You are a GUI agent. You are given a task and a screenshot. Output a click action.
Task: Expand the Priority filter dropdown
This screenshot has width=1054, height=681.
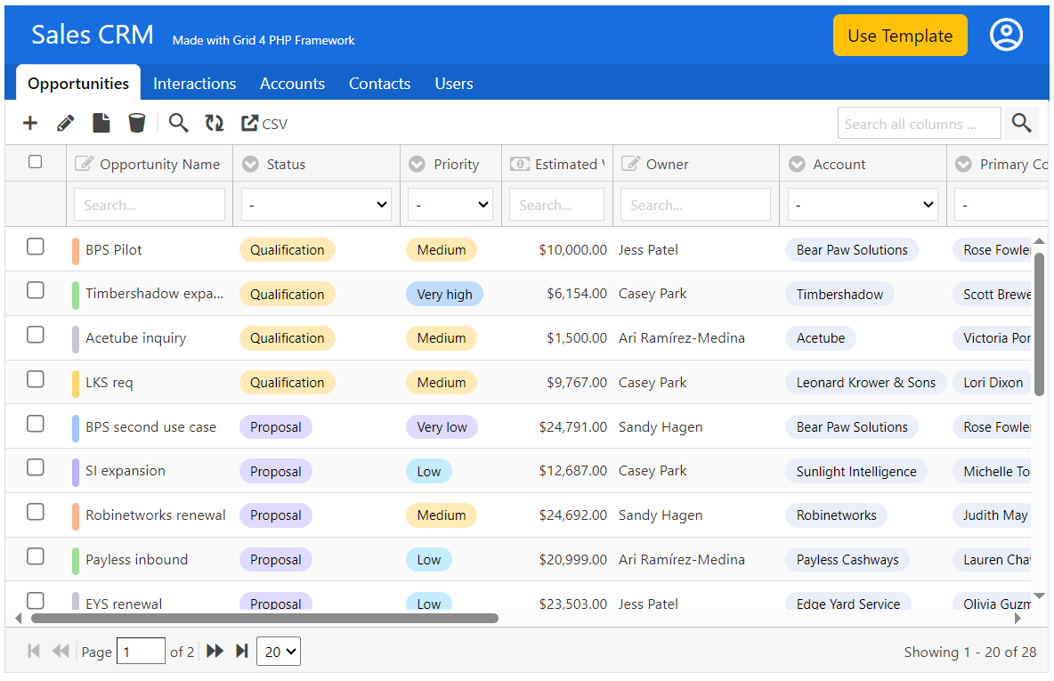pyautogui.click(x=450, y=205)
